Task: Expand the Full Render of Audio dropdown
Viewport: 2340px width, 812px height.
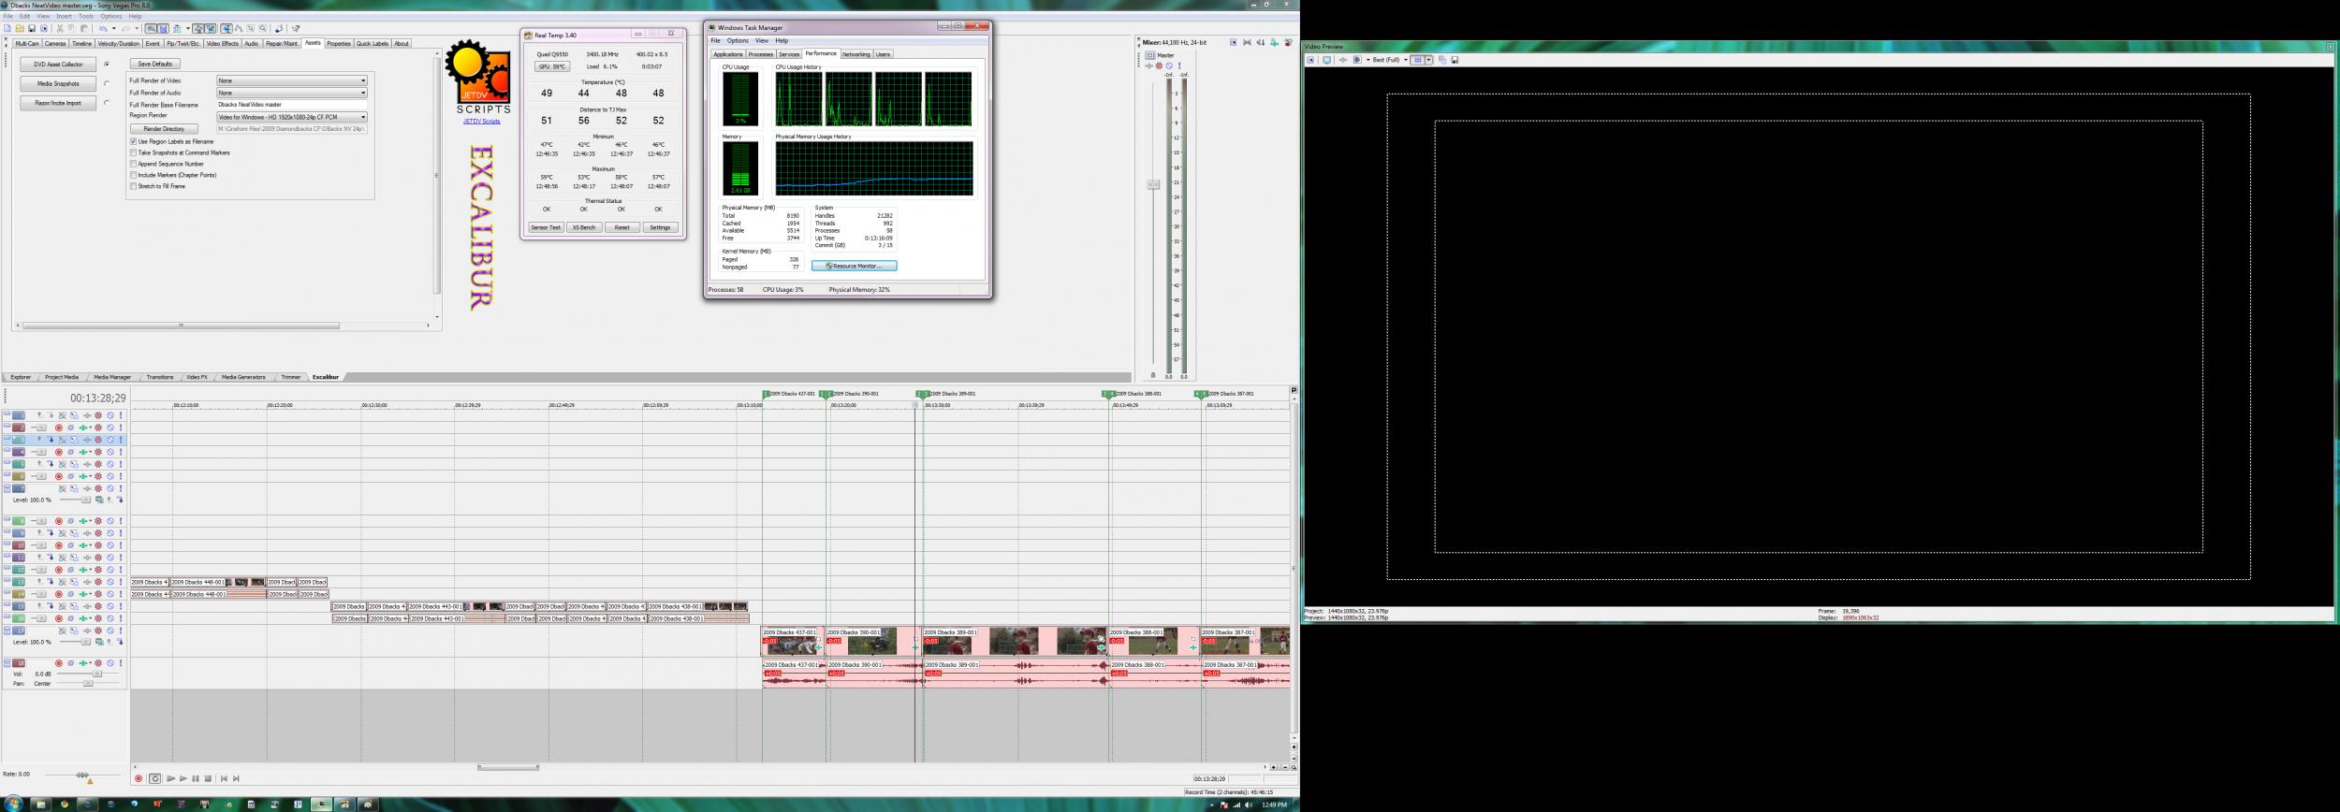Action: click(292, 93)
